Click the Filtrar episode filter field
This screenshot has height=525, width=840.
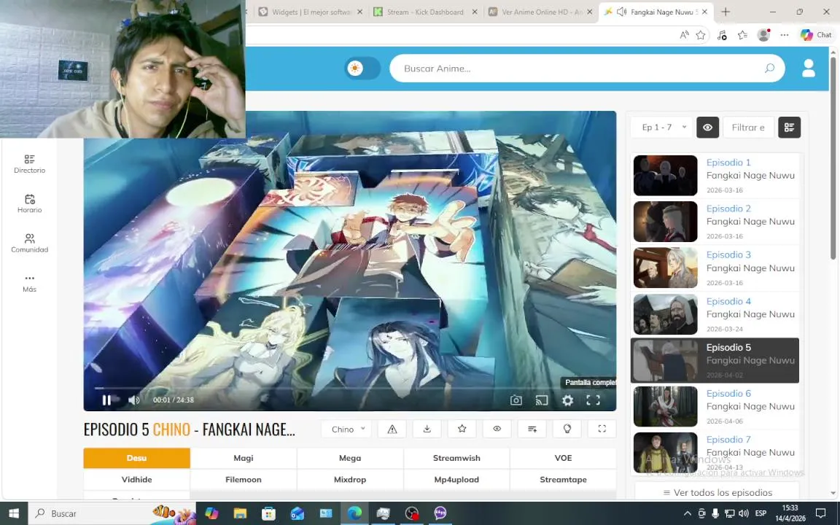click(748, 128)
